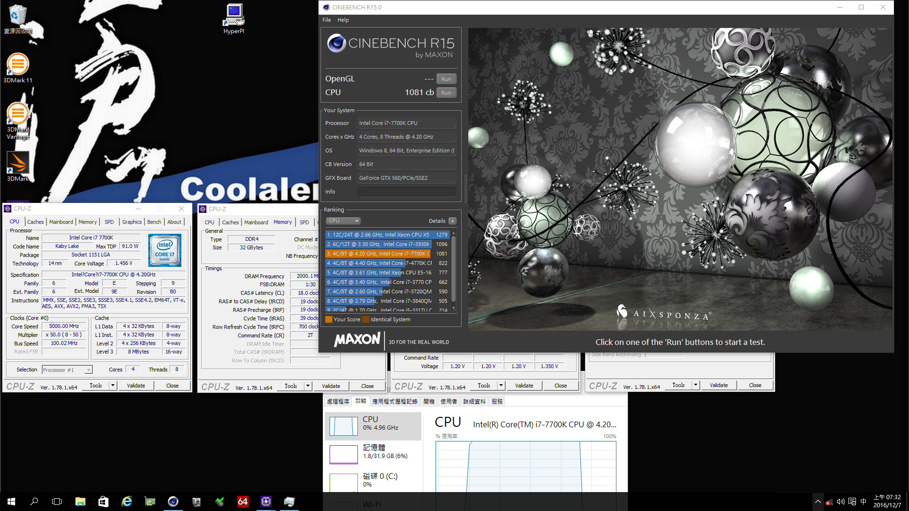Click Close in first CPU-Z window
909x511 pixels.
tap(172, 386)
